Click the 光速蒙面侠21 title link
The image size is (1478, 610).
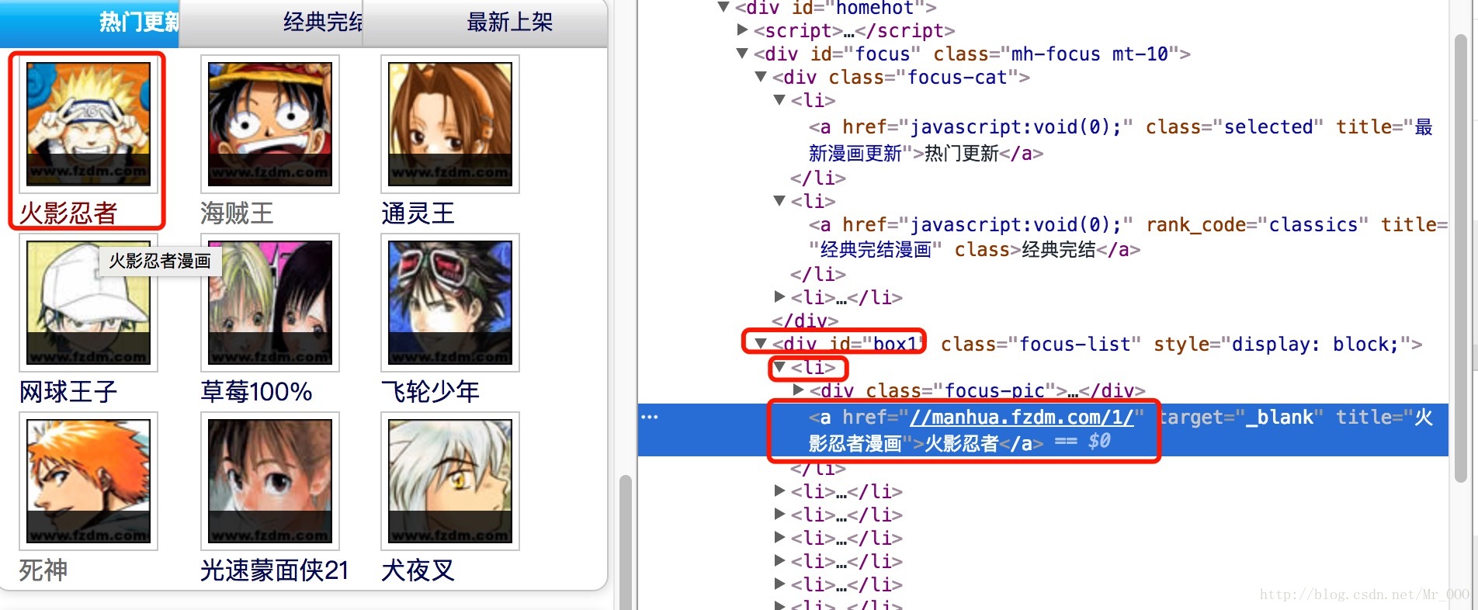point(274,570)
